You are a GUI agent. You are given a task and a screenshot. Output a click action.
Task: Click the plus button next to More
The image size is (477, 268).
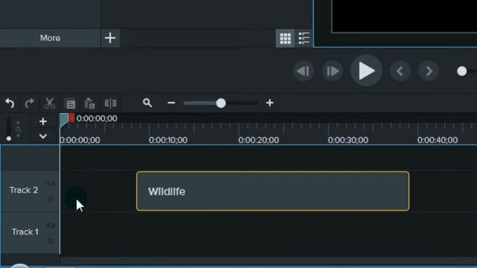110,38
